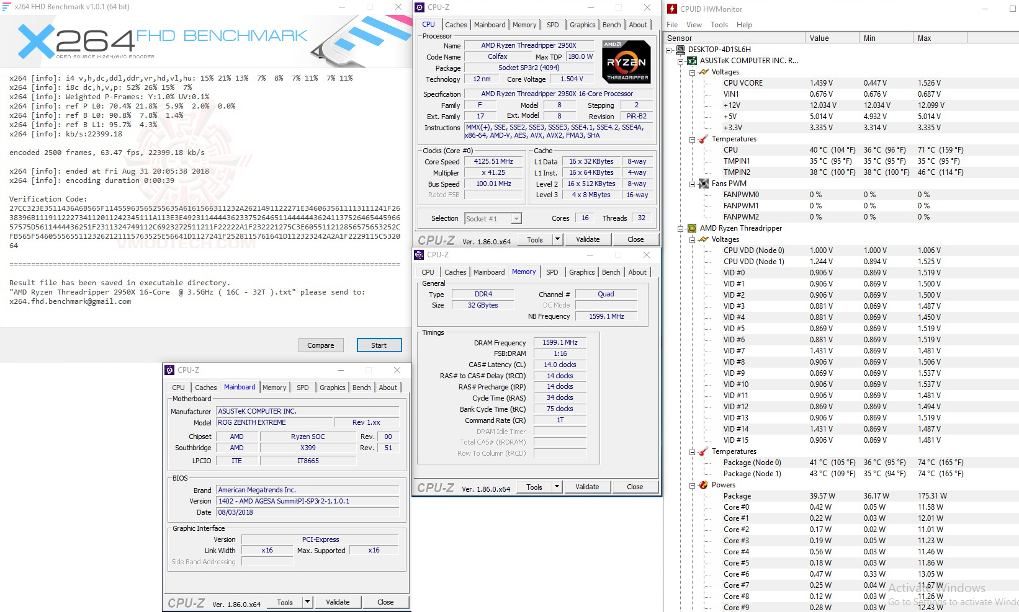Open the Help menu in HWMonitor
Image resolution: width=1019 pixels, height=612 pixels.
[744, 25]
